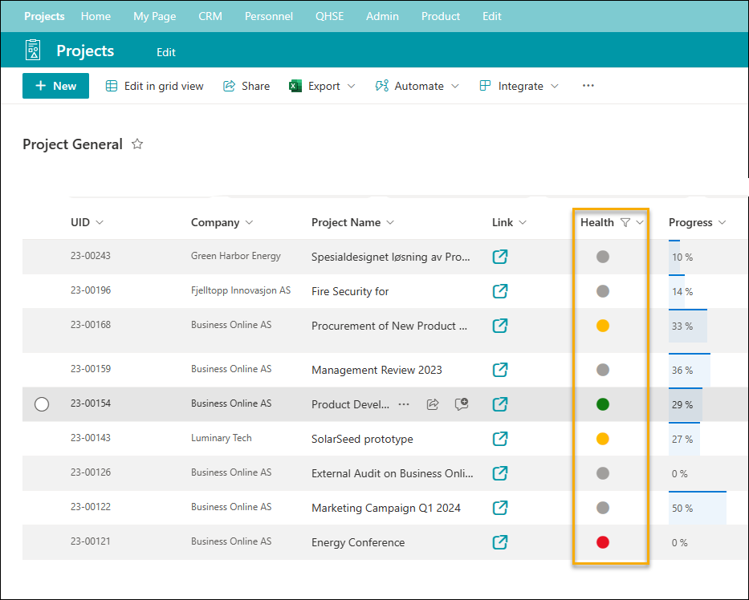Favorite the Project General view star
This screenshot has width=749, height=600.
coord(137,144)
